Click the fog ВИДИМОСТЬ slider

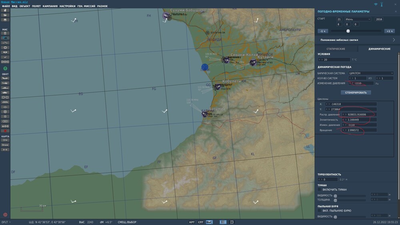[350, 196]
